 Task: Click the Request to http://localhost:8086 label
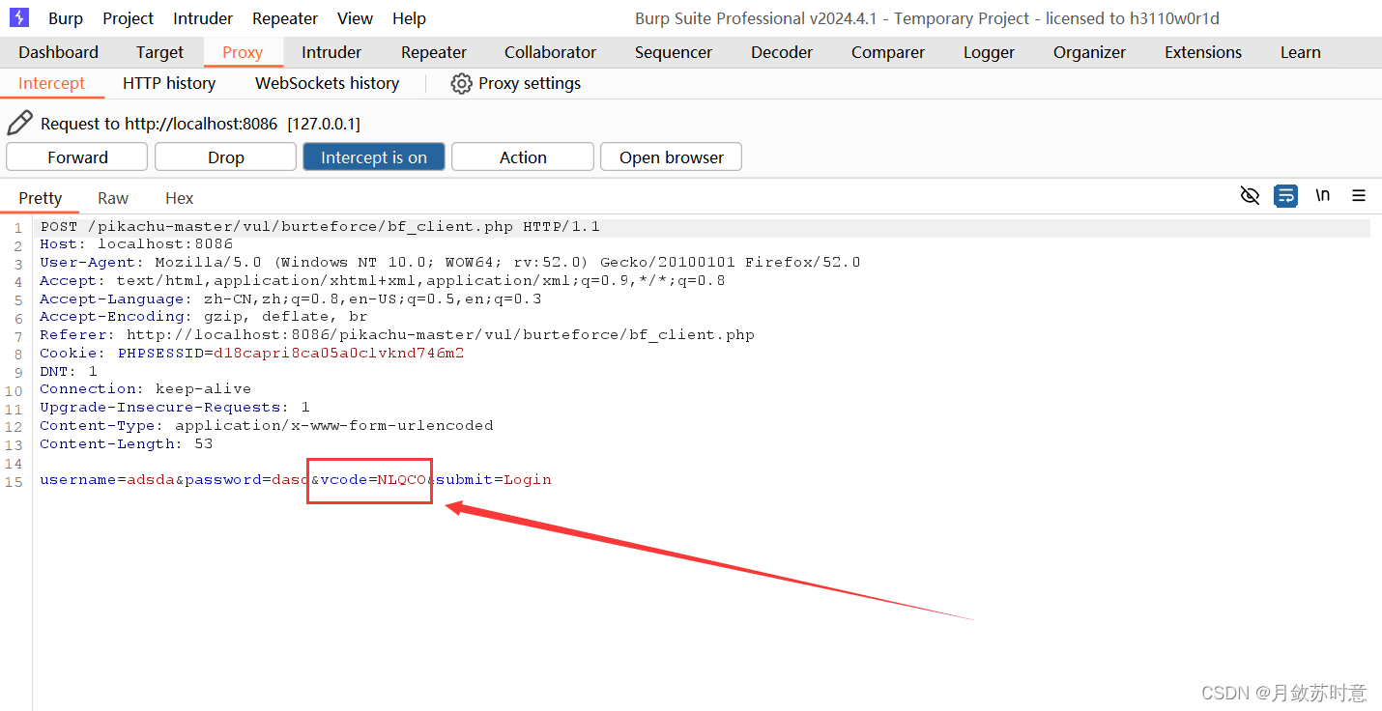pos(200,124)
